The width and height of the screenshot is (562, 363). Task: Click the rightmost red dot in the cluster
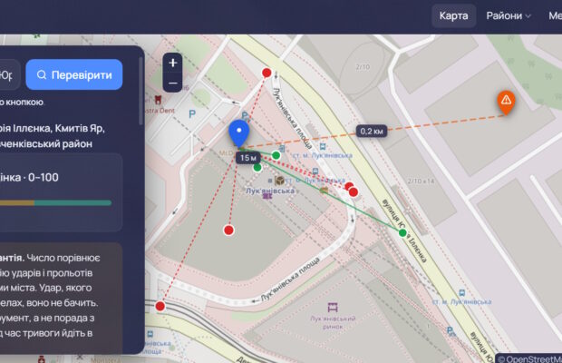tap(354, 192)
